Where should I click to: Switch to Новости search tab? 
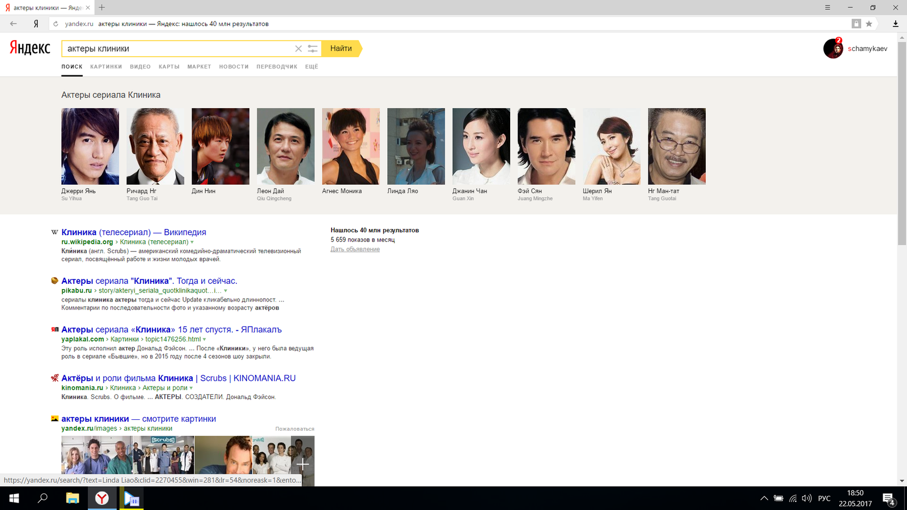click(234, 67)
